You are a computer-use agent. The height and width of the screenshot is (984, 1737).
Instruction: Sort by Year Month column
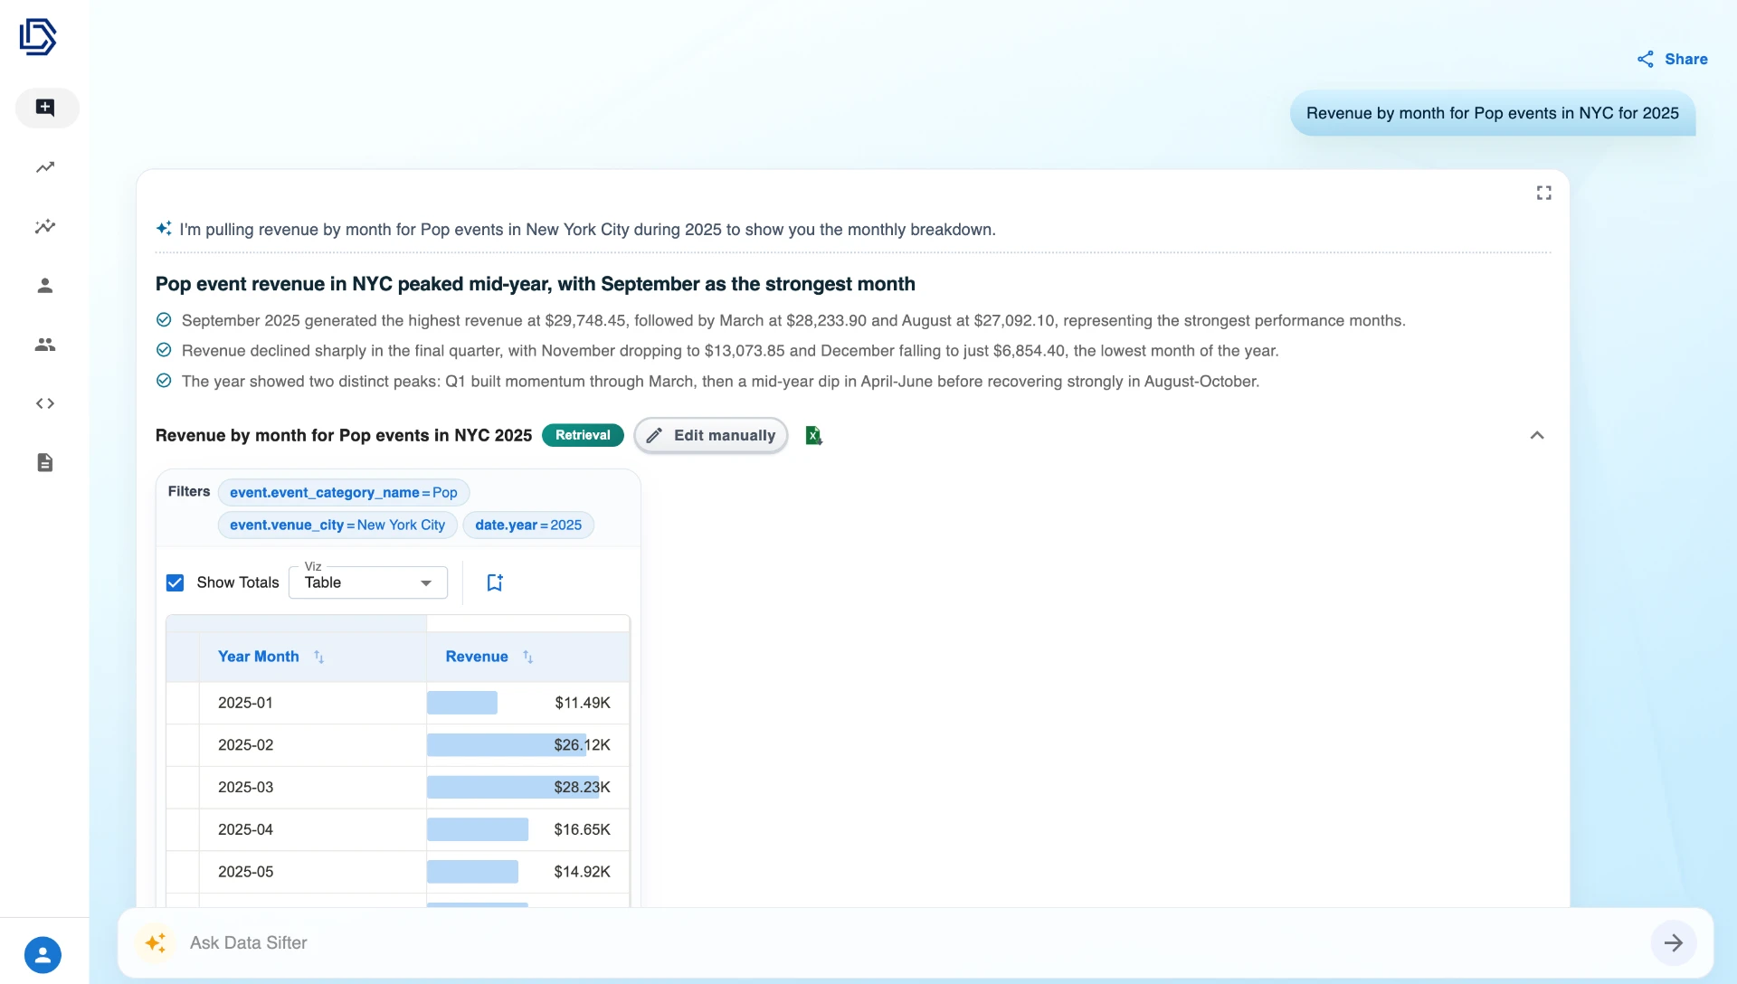pyautogui.click(x=318, y=657)
